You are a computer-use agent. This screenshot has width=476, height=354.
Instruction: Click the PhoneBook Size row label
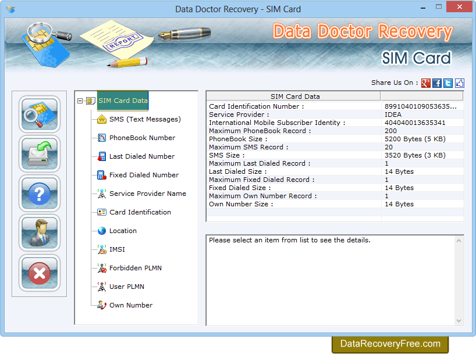coord(238,139)
